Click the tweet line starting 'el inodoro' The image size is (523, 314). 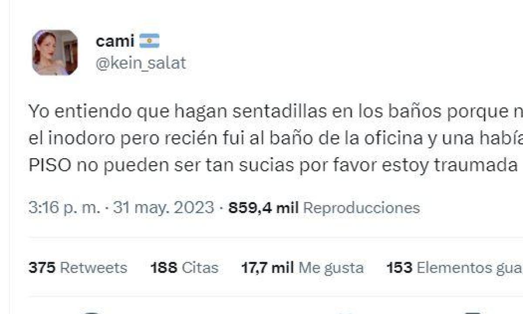click(276, 140)
